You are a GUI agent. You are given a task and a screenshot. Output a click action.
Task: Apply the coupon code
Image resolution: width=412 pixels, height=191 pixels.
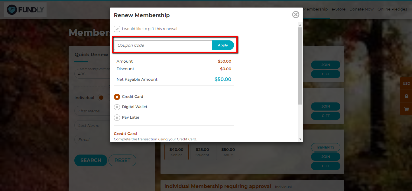223,45
